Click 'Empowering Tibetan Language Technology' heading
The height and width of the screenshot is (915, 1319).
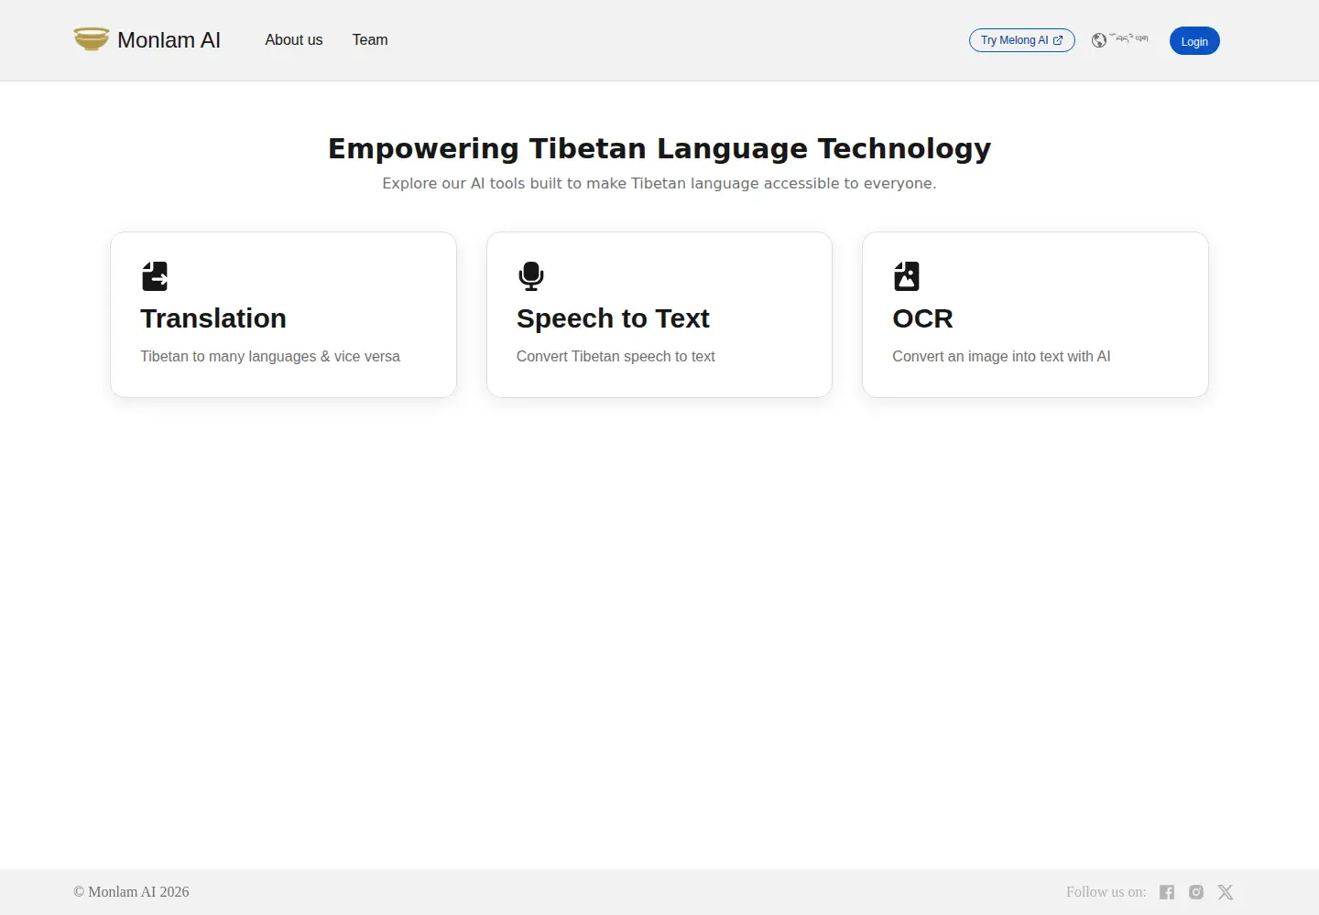[659, 148]
